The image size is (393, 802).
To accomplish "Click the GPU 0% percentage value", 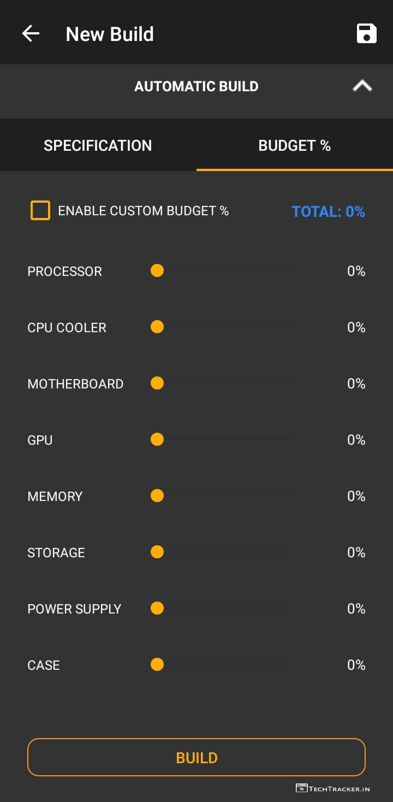I will [356, 440].
